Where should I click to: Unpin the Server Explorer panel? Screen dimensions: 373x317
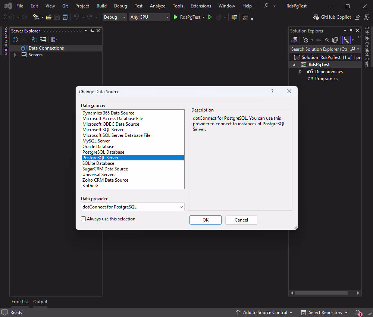click(x=92, y=31)
